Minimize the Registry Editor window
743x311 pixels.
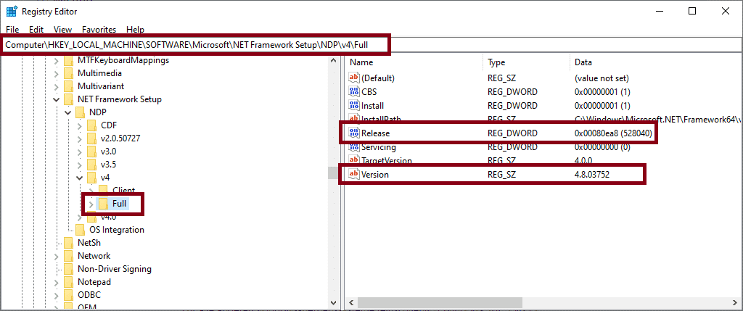[660, 12]
